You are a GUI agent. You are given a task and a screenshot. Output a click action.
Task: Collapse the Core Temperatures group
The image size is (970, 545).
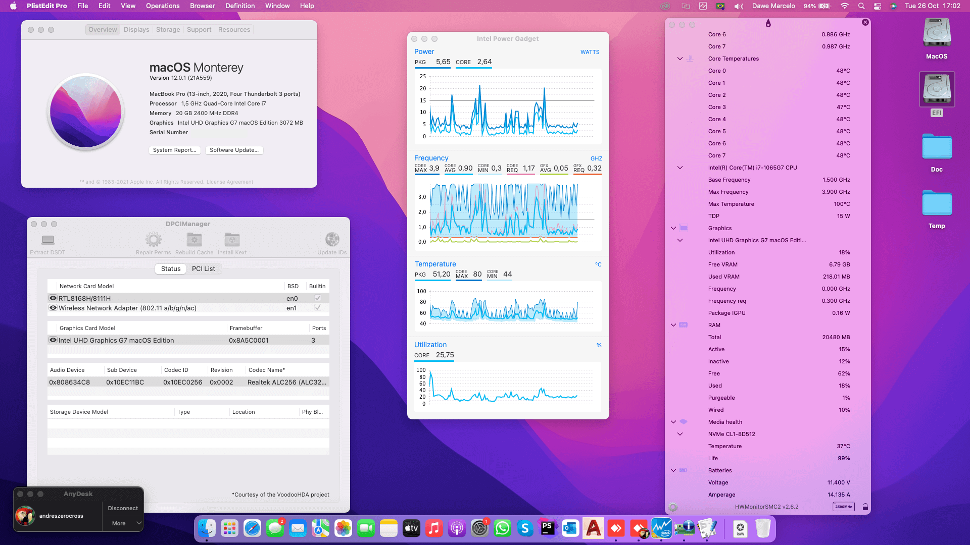[680, 59]
